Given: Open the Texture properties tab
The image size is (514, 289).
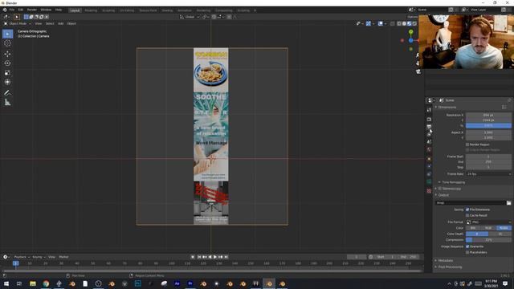Looking at the screenshot, I should 429,191.
